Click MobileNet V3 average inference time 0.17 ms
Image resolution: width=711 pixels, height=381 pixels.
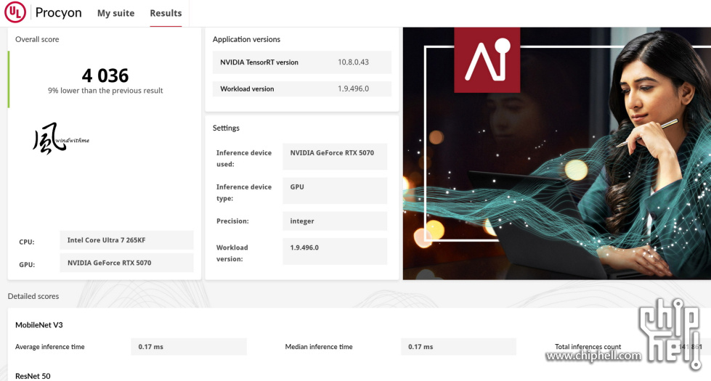click(189, 347)
